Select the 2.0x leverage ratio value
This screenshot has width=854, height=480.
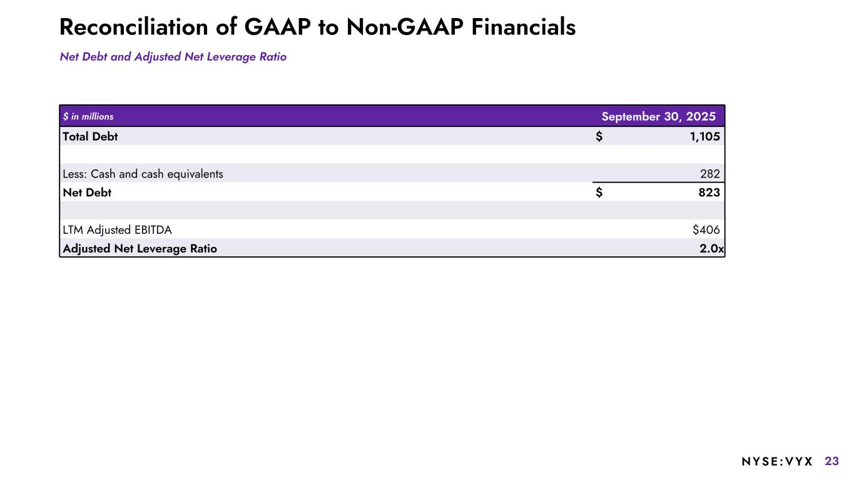pyautogui.click(x=711, y=249)
